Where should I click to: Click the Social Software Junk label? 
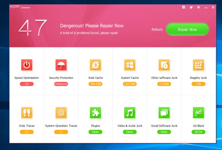164,126
